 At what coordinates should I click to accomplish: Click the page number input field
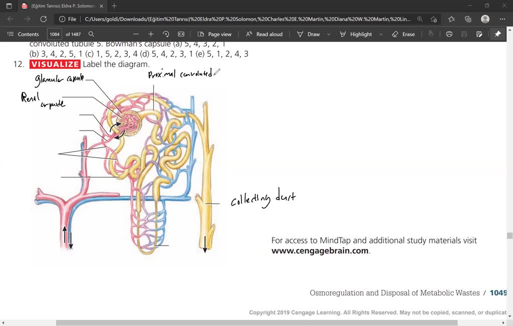pyautogui.click(x=55, y=34)
